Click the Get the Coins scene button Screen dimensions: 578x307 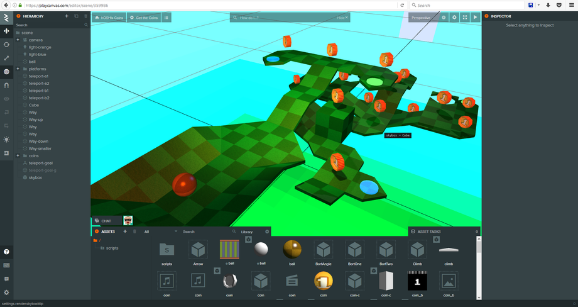(144, 18)
